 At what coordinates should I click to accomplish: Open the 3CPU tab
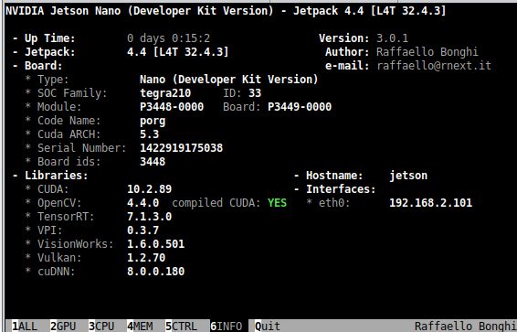101,327
